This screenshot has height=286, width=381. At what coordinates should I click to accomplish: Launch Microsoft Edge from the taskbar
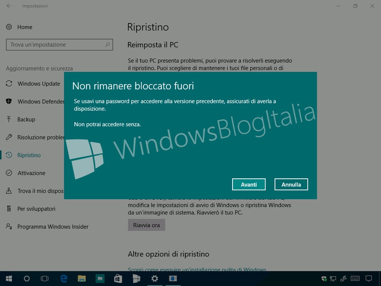click(63, 278)
